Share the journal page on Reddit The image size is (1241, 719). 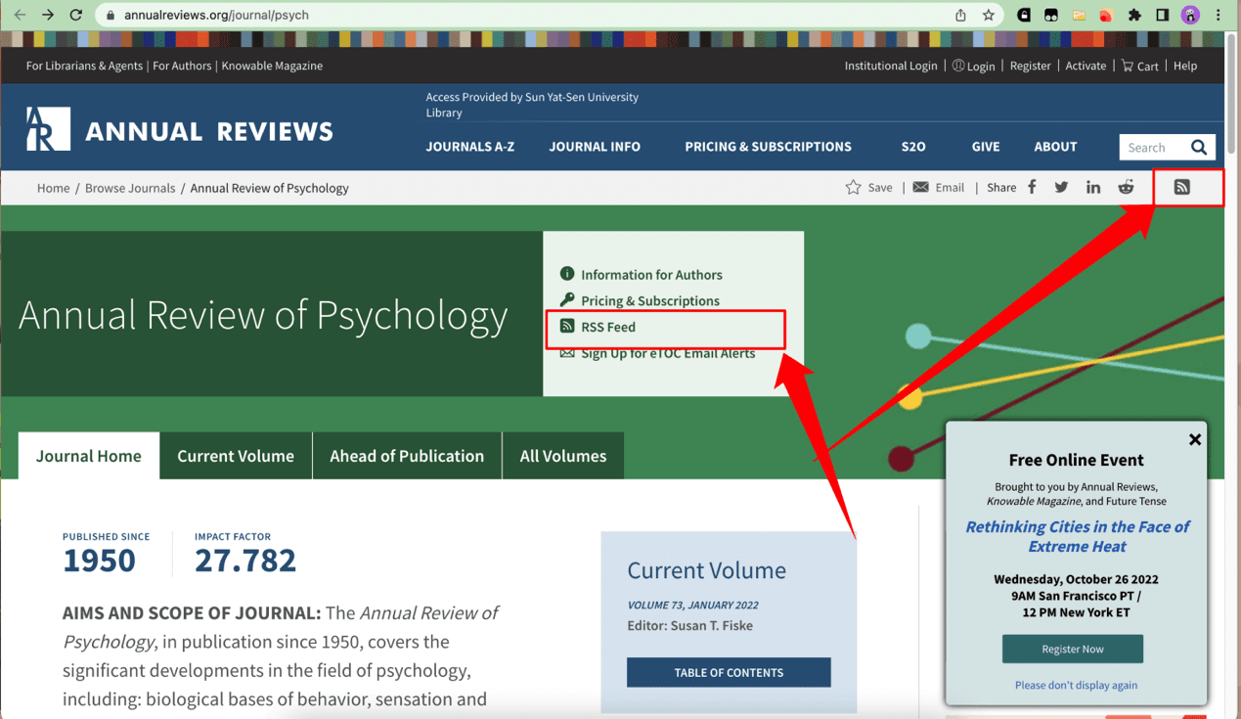pos(1126,187)
